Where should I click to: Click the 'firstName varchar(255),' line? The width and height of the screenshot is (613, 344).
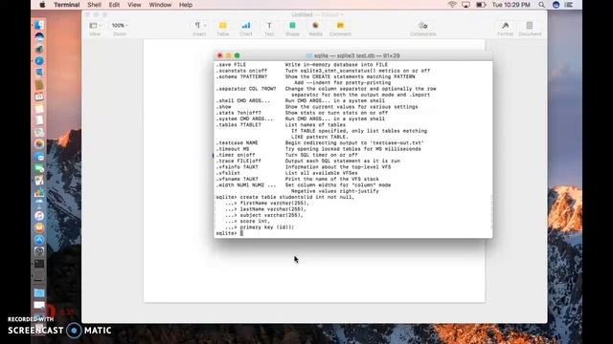(267, 204)
